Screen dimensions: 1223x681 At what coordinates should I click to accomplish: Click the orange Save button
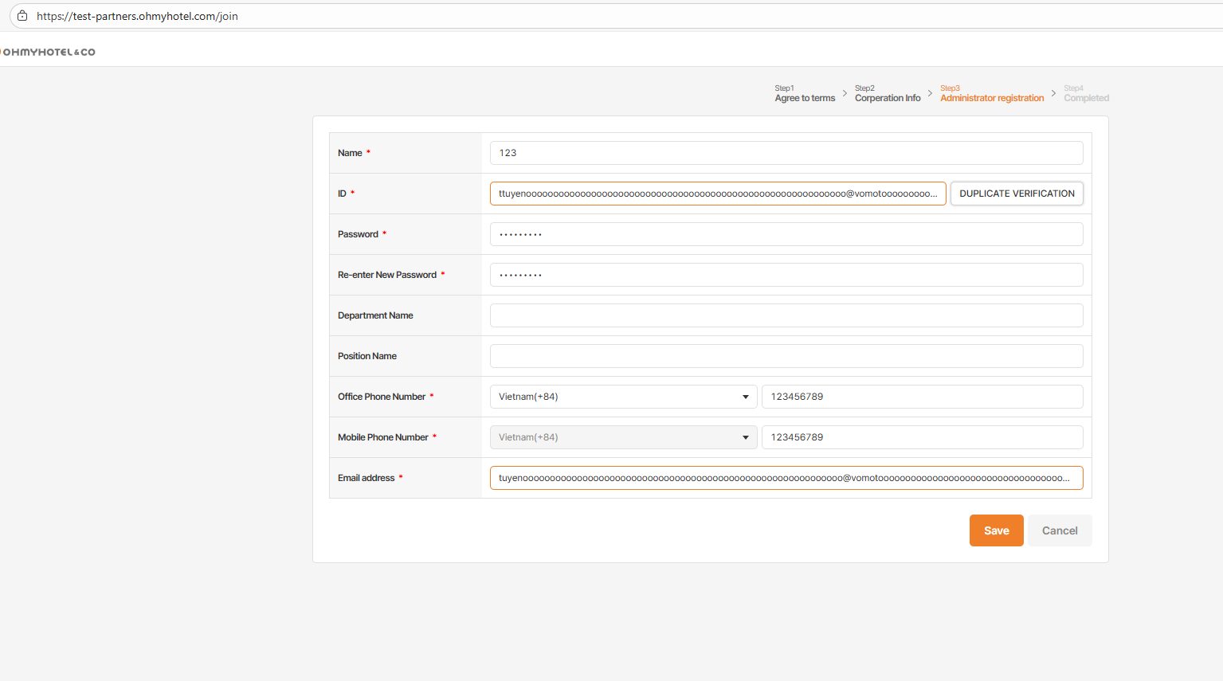(996, 530)
